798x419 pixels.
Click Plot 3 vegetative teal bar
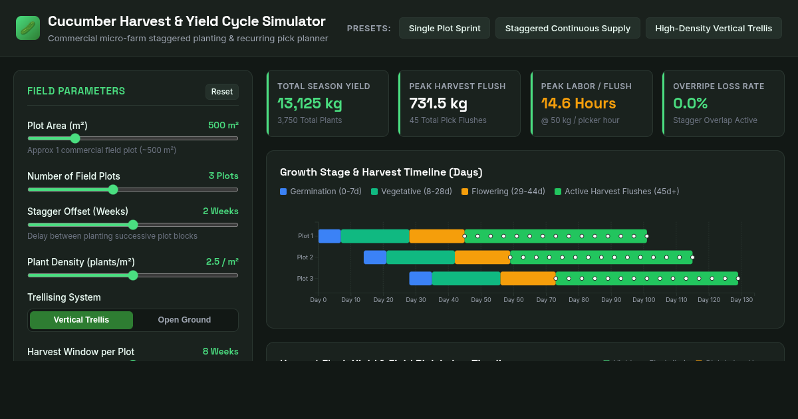[466, 279]
